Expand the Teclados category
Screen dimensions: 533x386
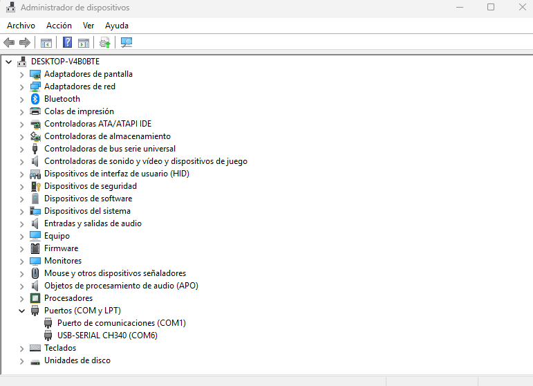(x=21, y=349)
